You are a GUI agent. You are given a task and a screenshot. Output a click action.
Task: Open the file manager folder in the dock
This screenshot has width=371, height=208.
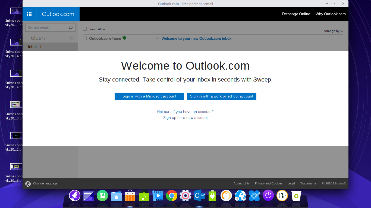116,196
